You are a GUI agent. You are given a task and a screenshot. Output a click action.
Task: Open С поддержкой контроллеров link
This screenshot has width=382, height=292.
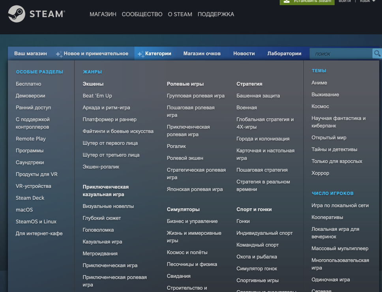coord(33,123)
